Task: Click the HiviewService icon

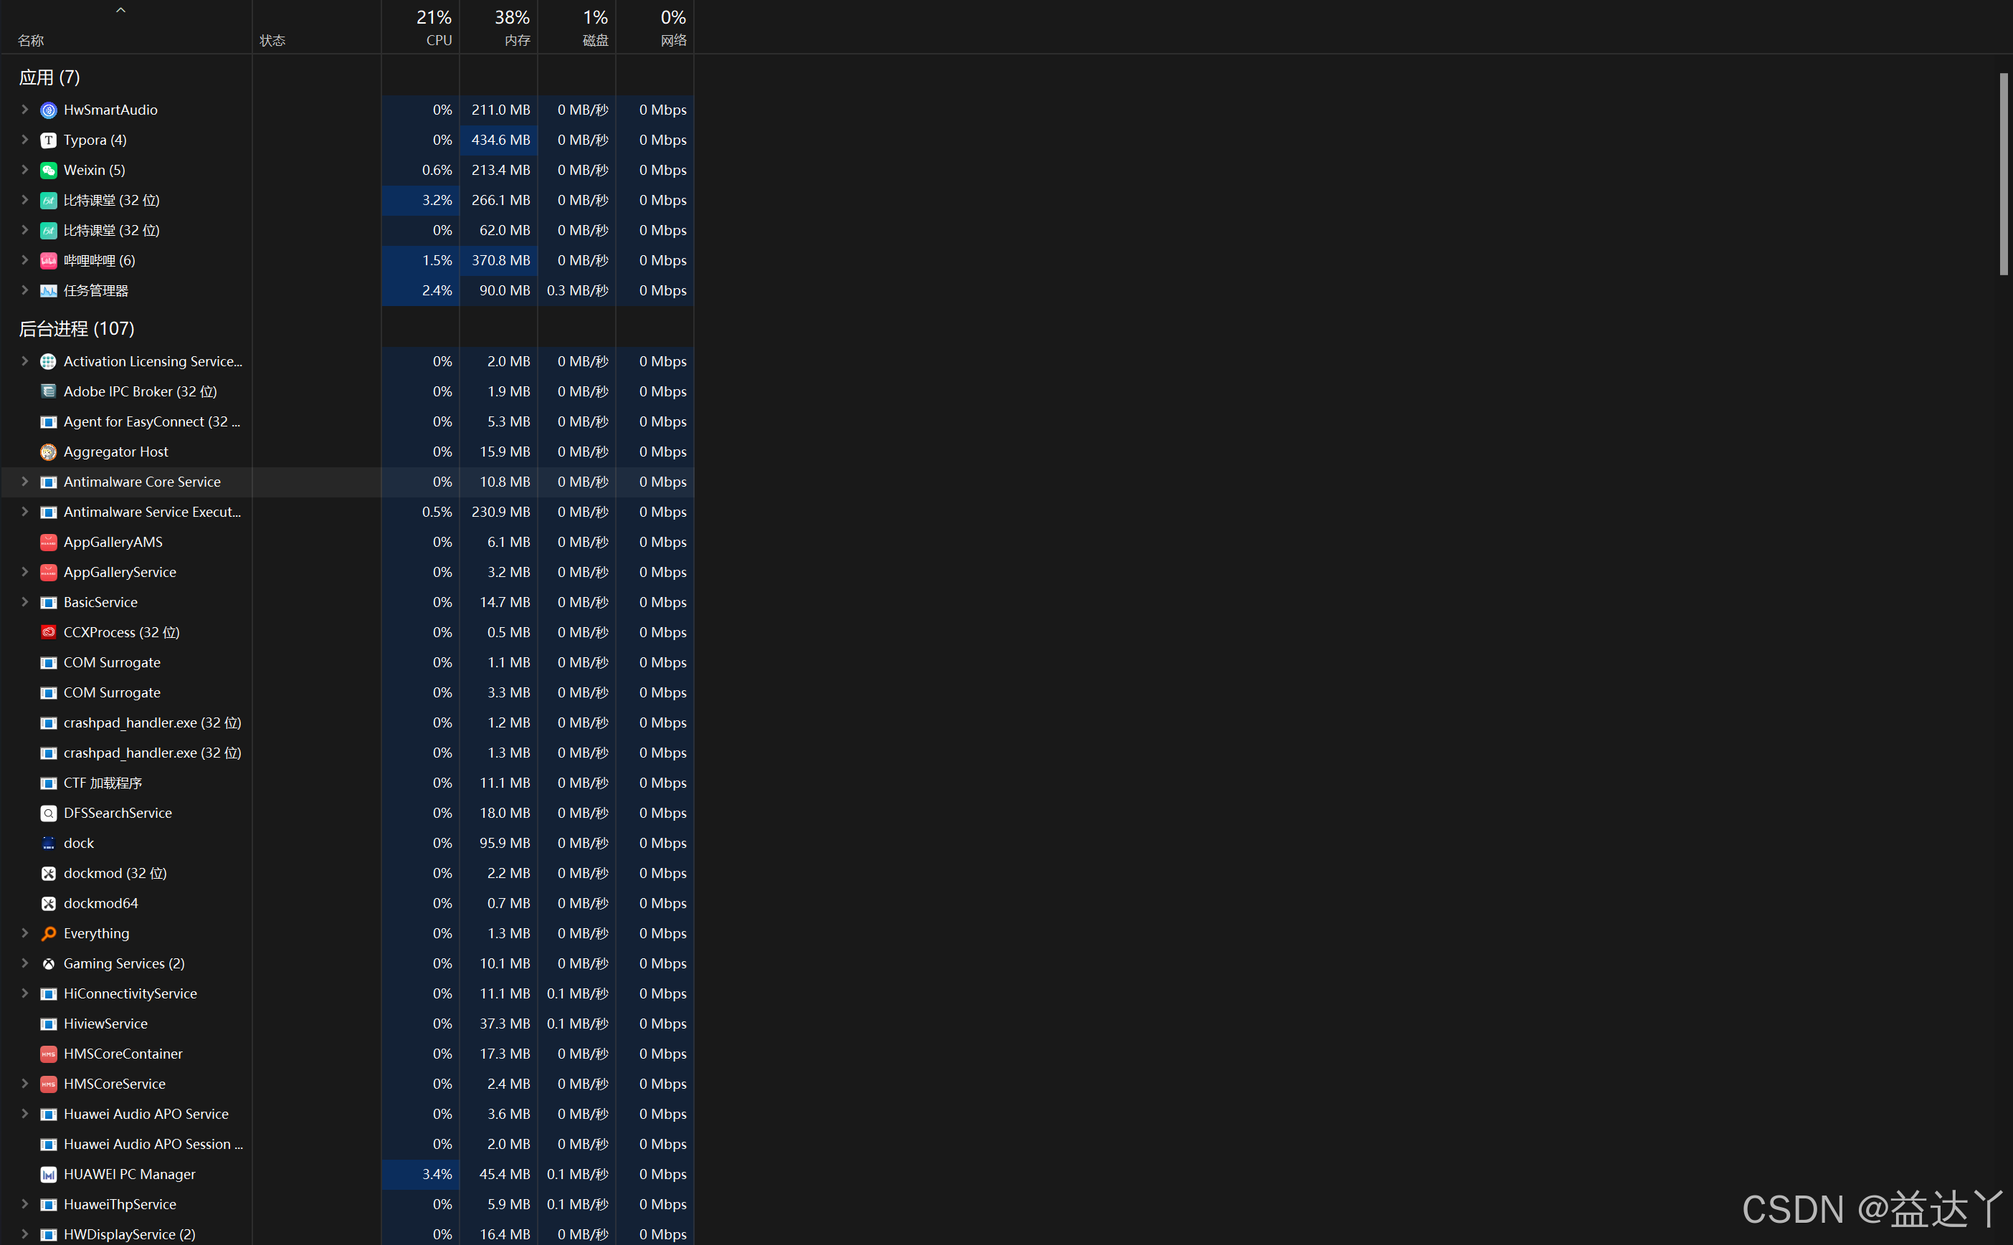Action: tap(49, 1024)
